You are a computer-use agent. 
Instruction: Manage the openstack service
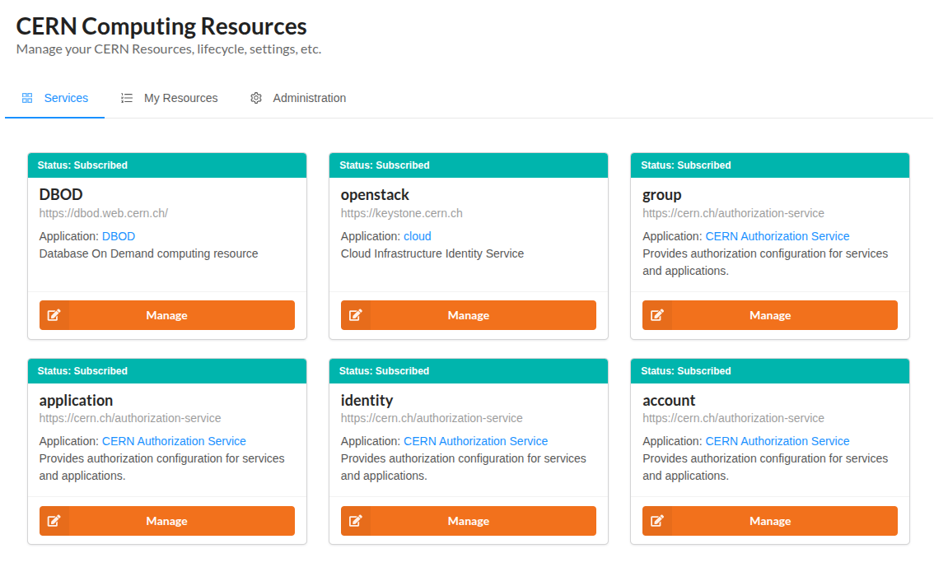click(x=468, y=315)
